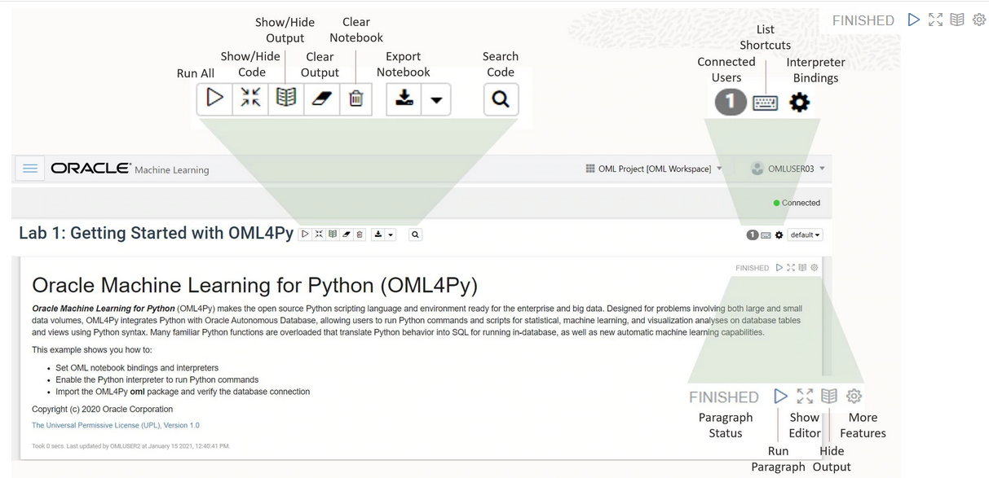Click Search Code magnifier beside notebook title

tap(415, 235)
